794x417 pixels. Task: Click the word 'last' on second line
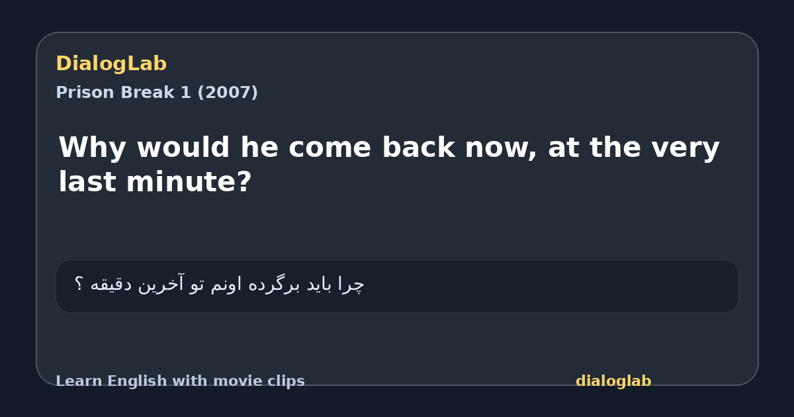(x=87, y=182)
